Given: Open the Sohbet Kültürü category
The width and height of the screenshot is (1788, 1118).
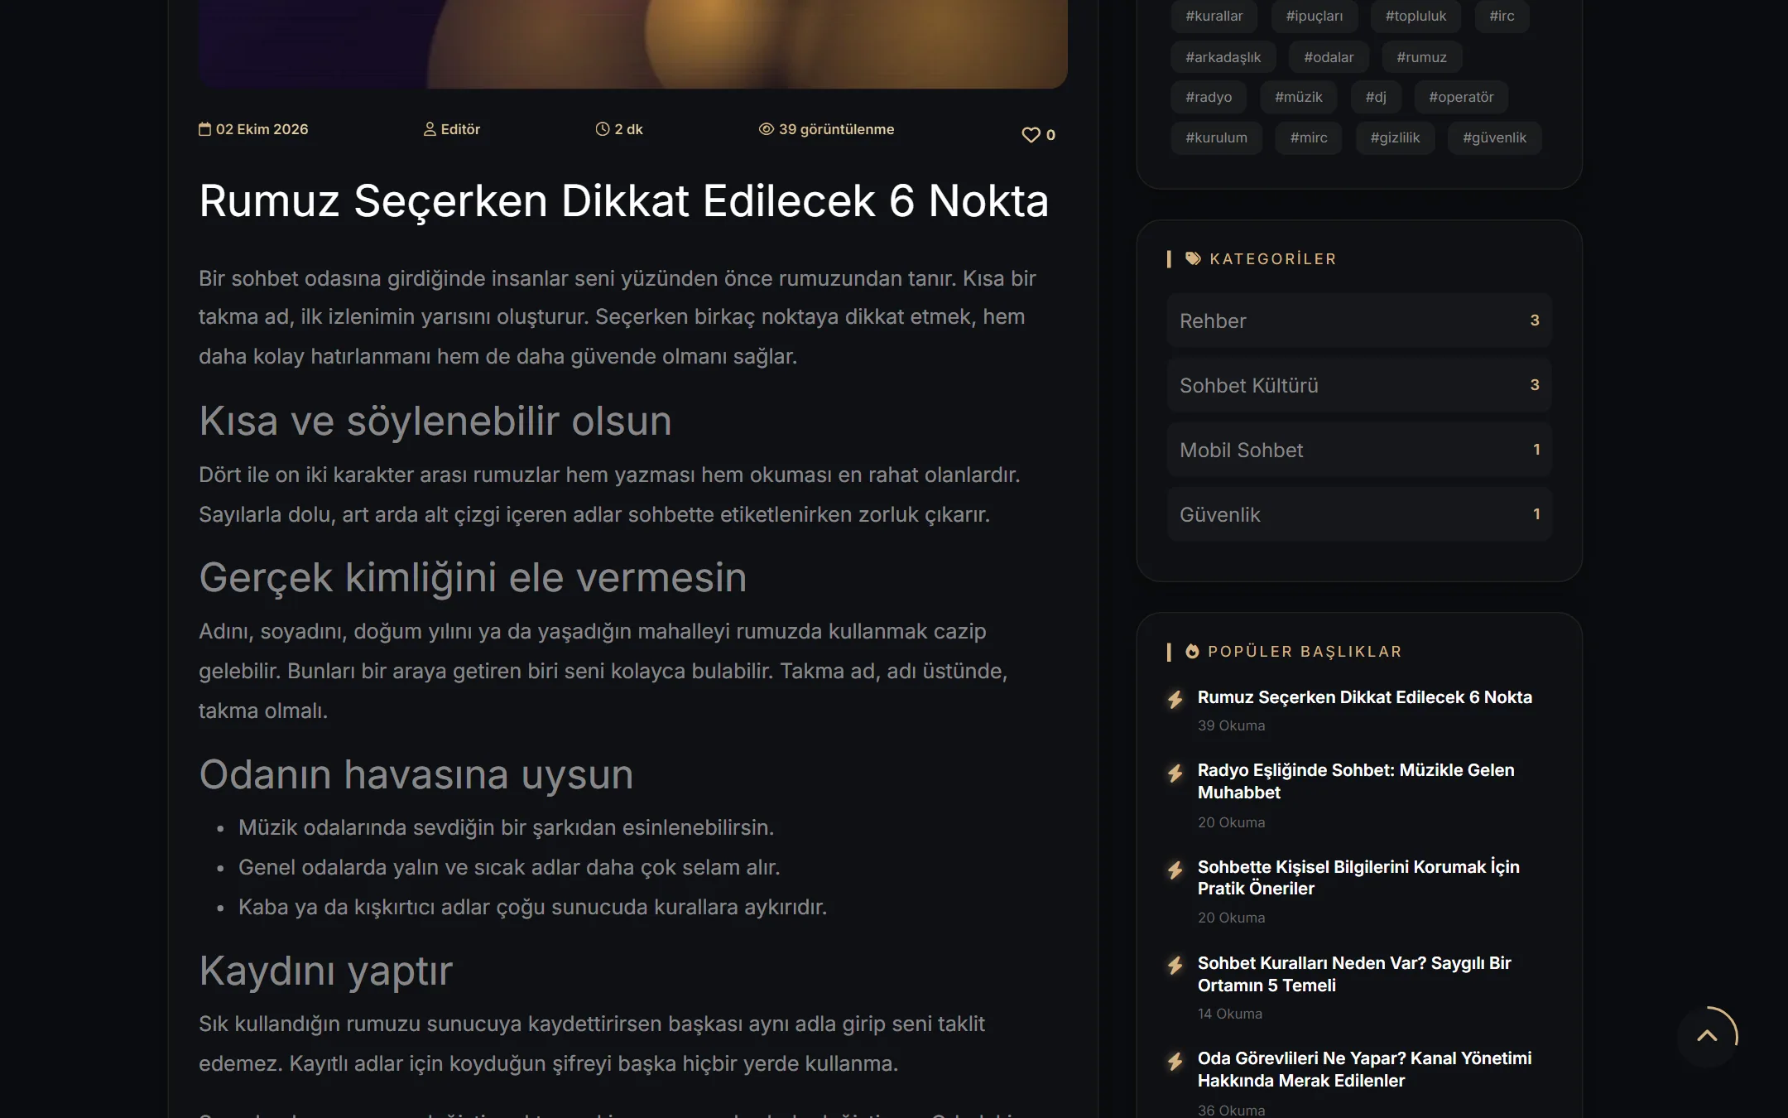Looking at the screenshot, I should tap(1359, 385).
